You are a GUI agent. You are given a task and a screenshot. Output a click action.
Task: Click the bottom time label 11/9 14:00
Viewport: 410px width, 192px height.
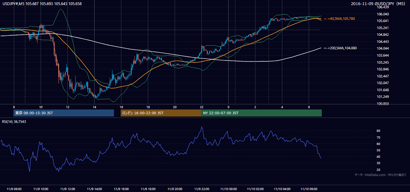tap(94, 189)
